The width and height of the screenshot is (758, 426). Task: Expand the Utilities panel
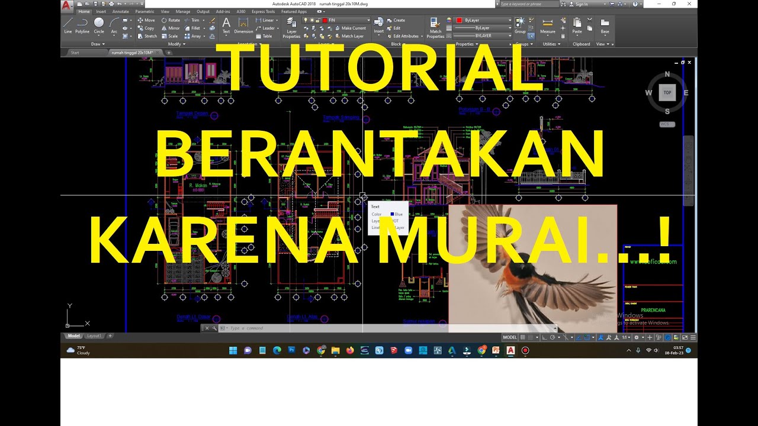[x=551, y=44]
